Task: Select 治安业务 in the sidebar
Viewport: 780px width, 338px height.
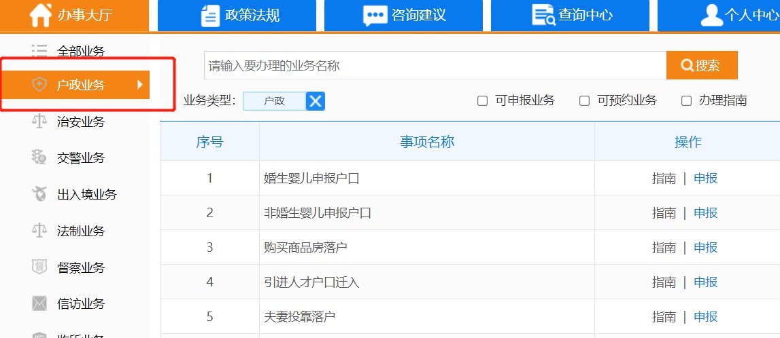Action: click(x=81, y=122)
